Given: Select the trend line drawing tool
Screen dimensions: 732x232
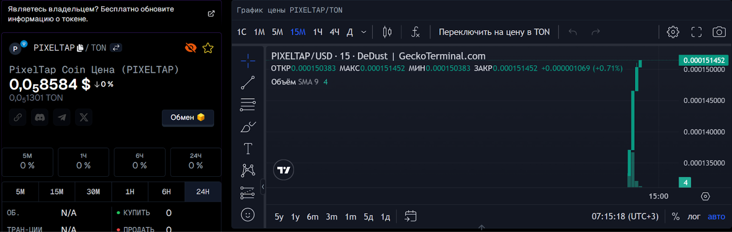Looking at the screenshot, I should 248,83.
